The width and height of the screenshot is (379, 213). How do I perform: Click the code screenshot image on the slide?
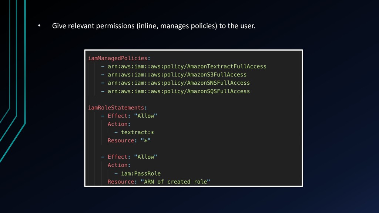[194, 118]
